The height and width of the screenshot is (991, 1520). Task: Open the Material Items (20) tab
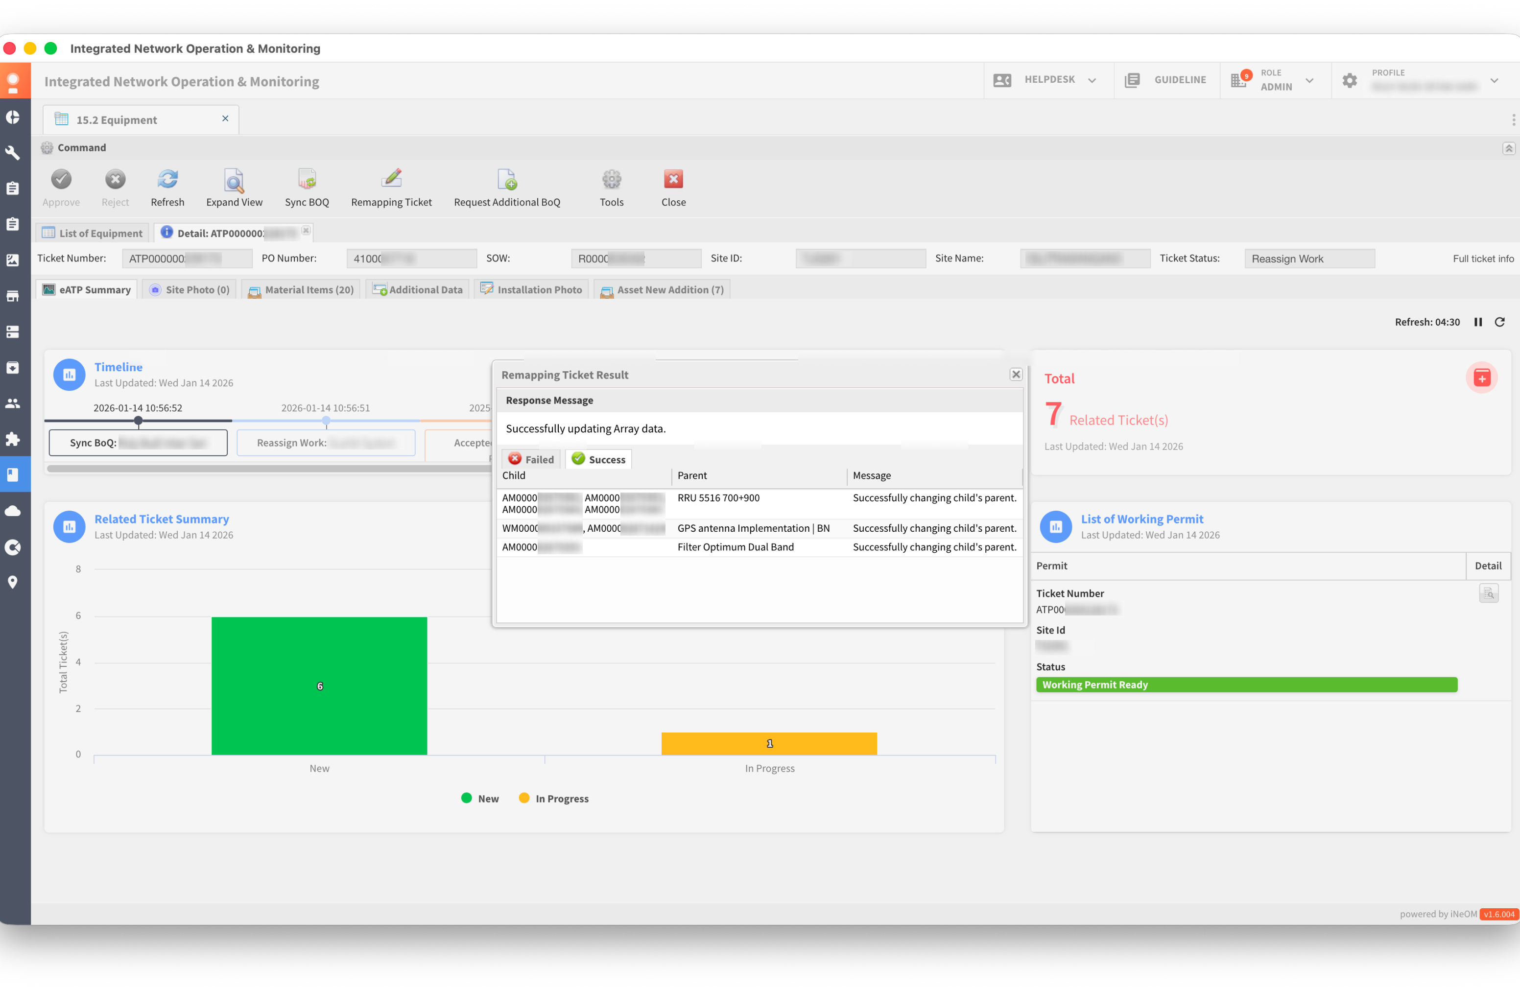tap(301, 290)
